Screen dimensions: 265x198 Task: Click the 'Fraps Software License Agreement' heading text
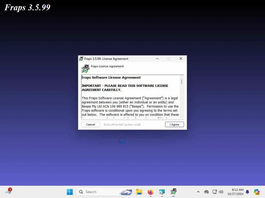[111, 77]
